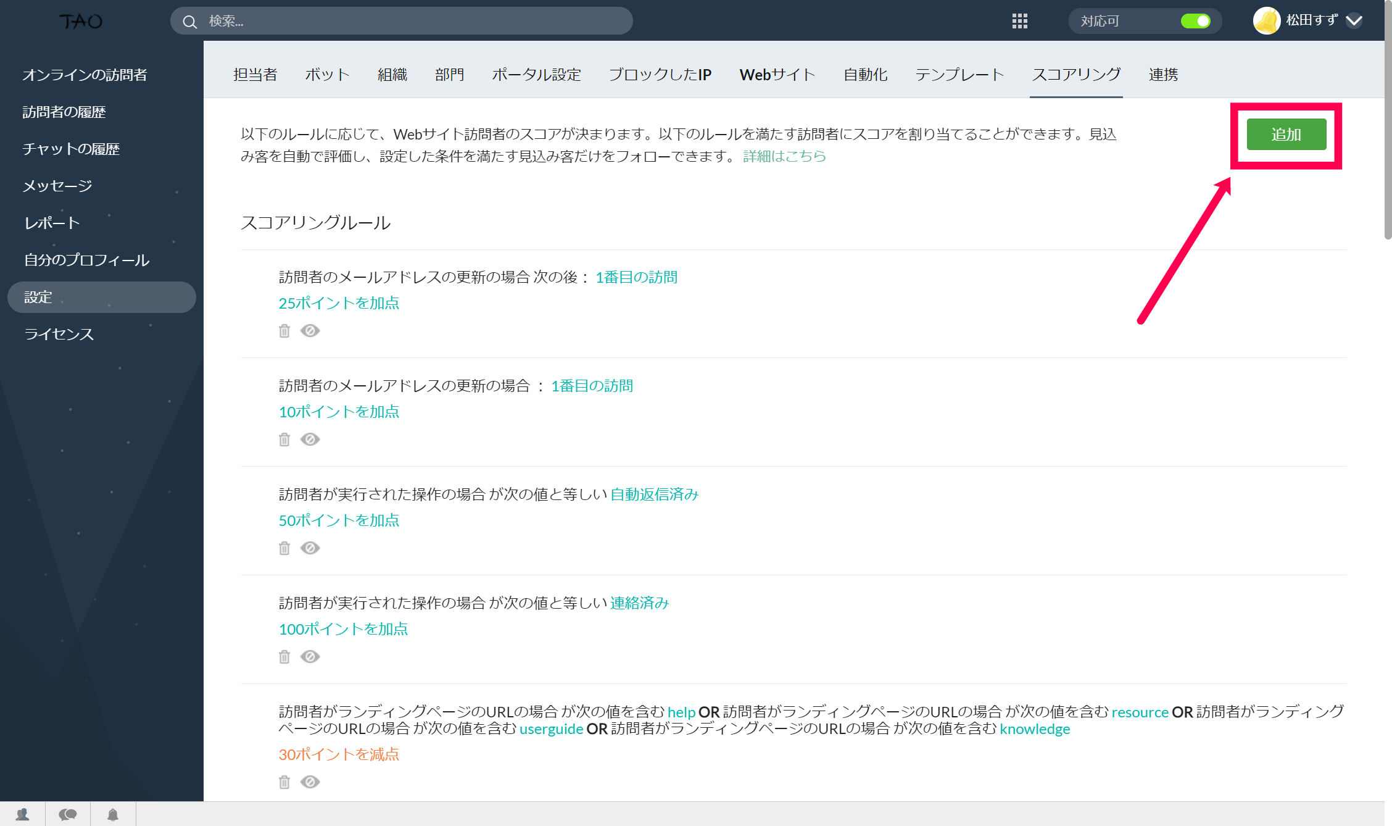
Task: Expand the 松田すず user menu chevron
Action: [1354, 22]
